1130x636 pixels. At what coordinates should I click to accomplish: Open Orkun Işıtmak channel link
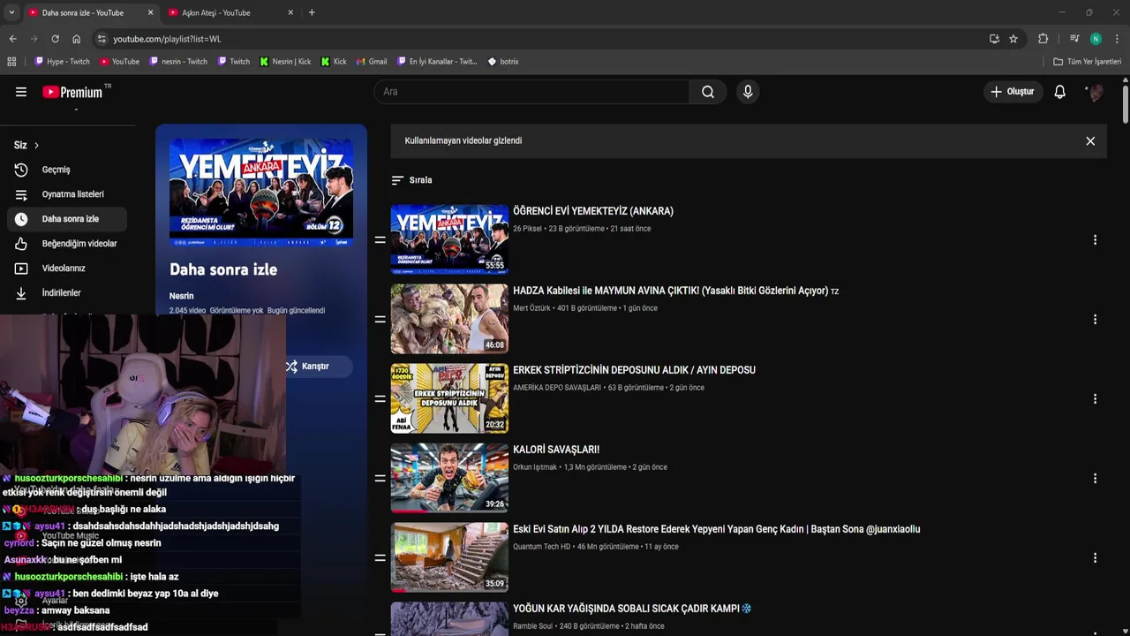pos(535,467)
